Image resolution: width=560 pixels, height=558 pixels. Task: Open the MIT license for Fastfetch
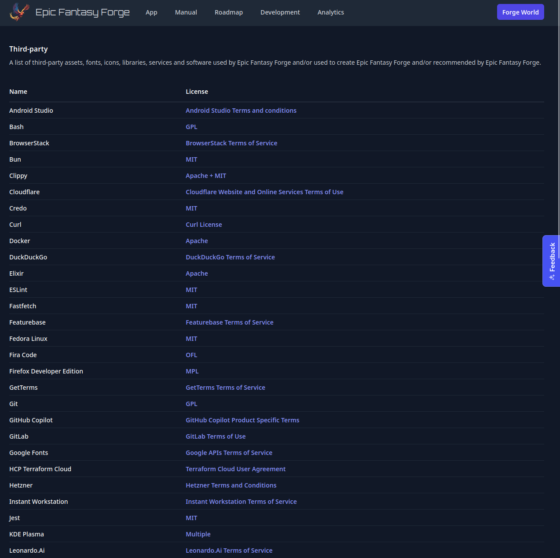(191, 306)
